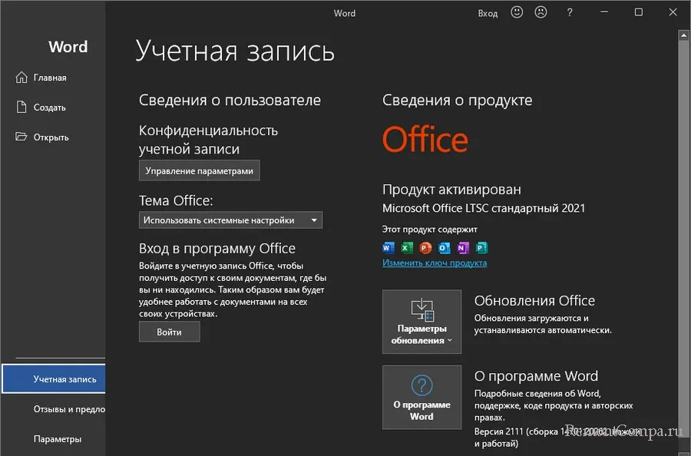This screenshot has height=456, width=691.
Task: Click the Outlook app icon under product contents
Action: 444,248
